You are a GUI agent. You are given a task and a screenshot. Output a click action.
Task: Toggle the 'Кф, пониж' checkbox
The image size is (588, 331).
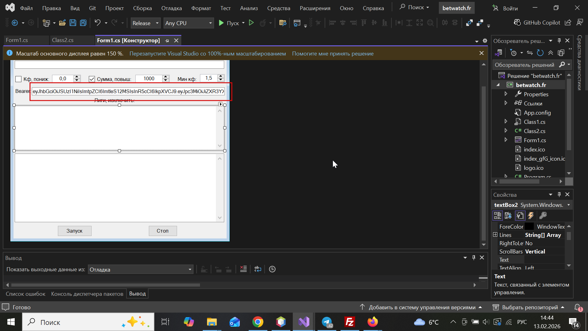coord(18,79)
